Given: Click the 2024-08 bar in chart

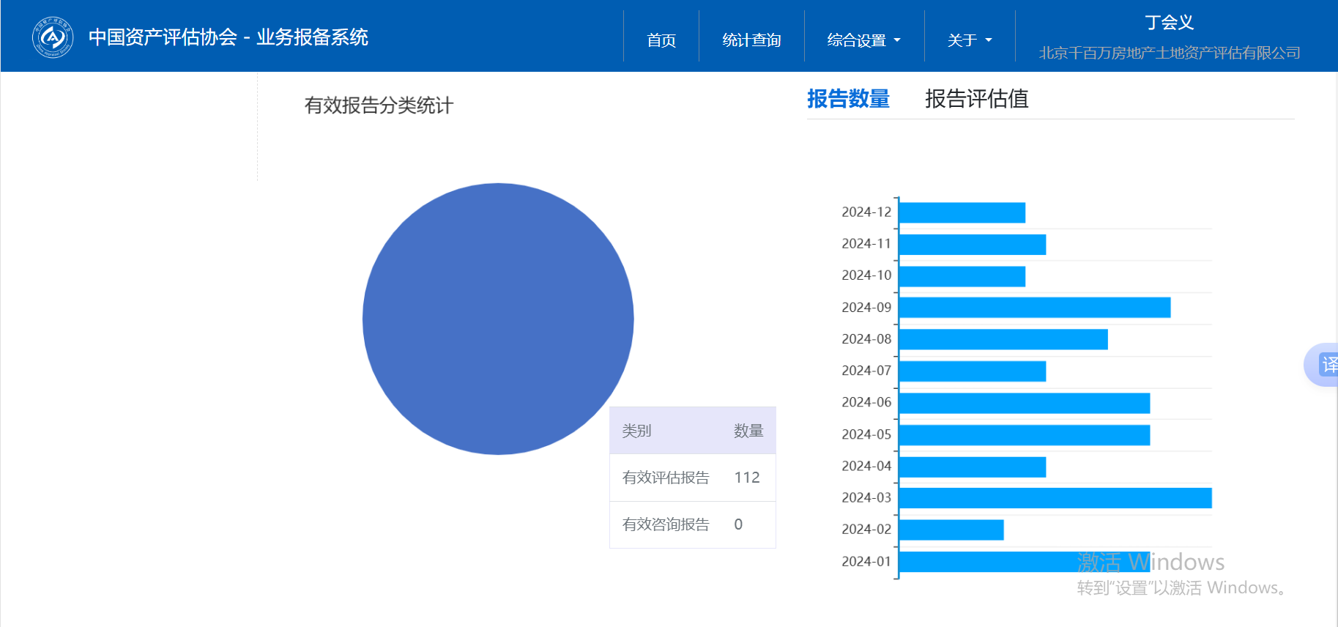Looking at the screenshot, I should [1003, 339].
